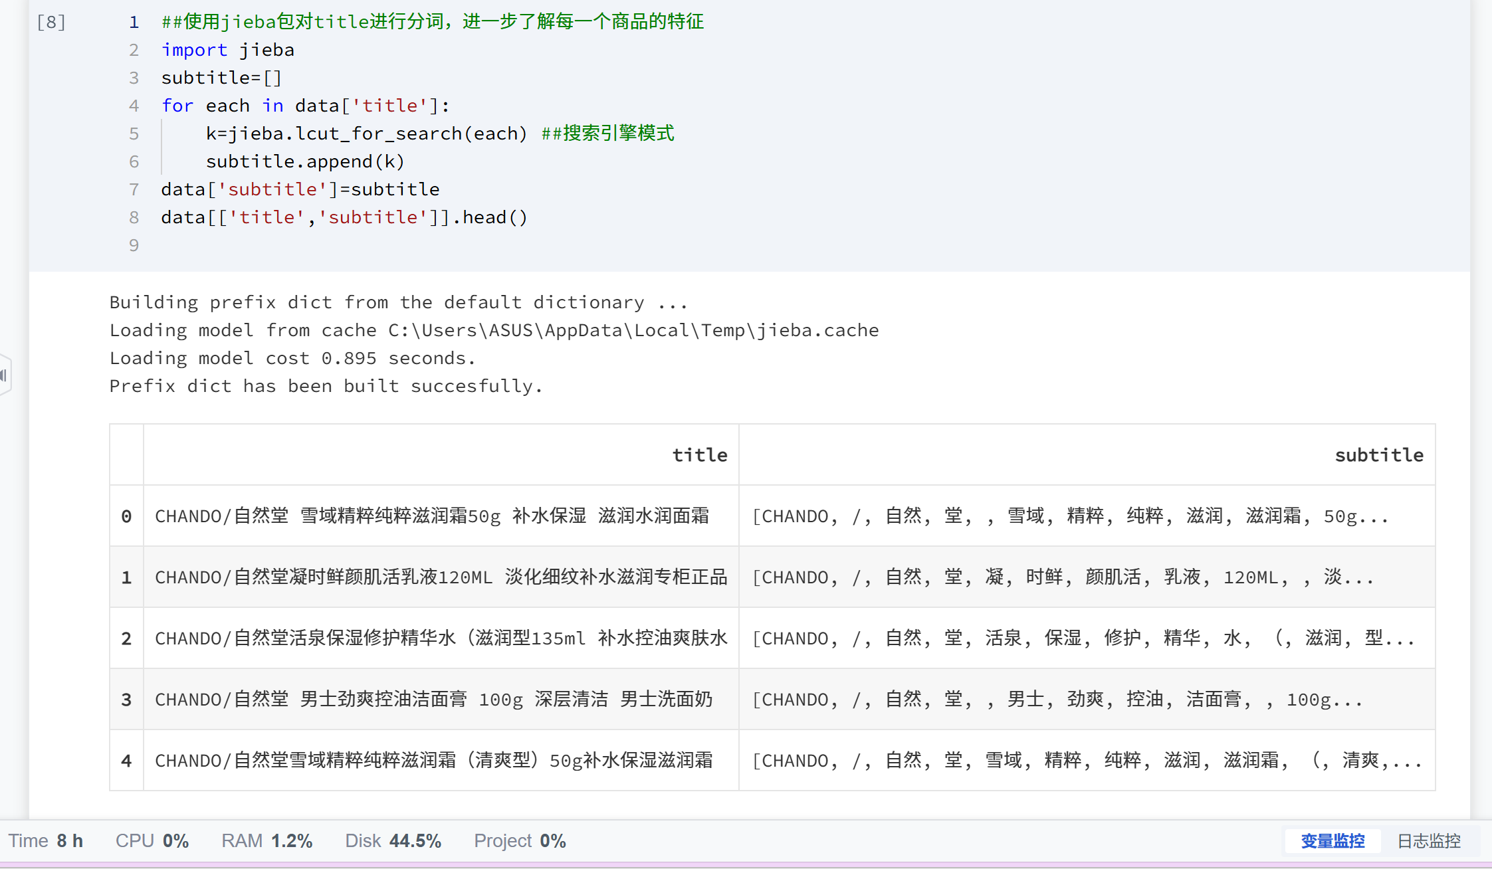This screenshot has height=869, width=1492.
Task: Select row index 4 in the table
Action: pyautogui.click(x=126, y=761)
